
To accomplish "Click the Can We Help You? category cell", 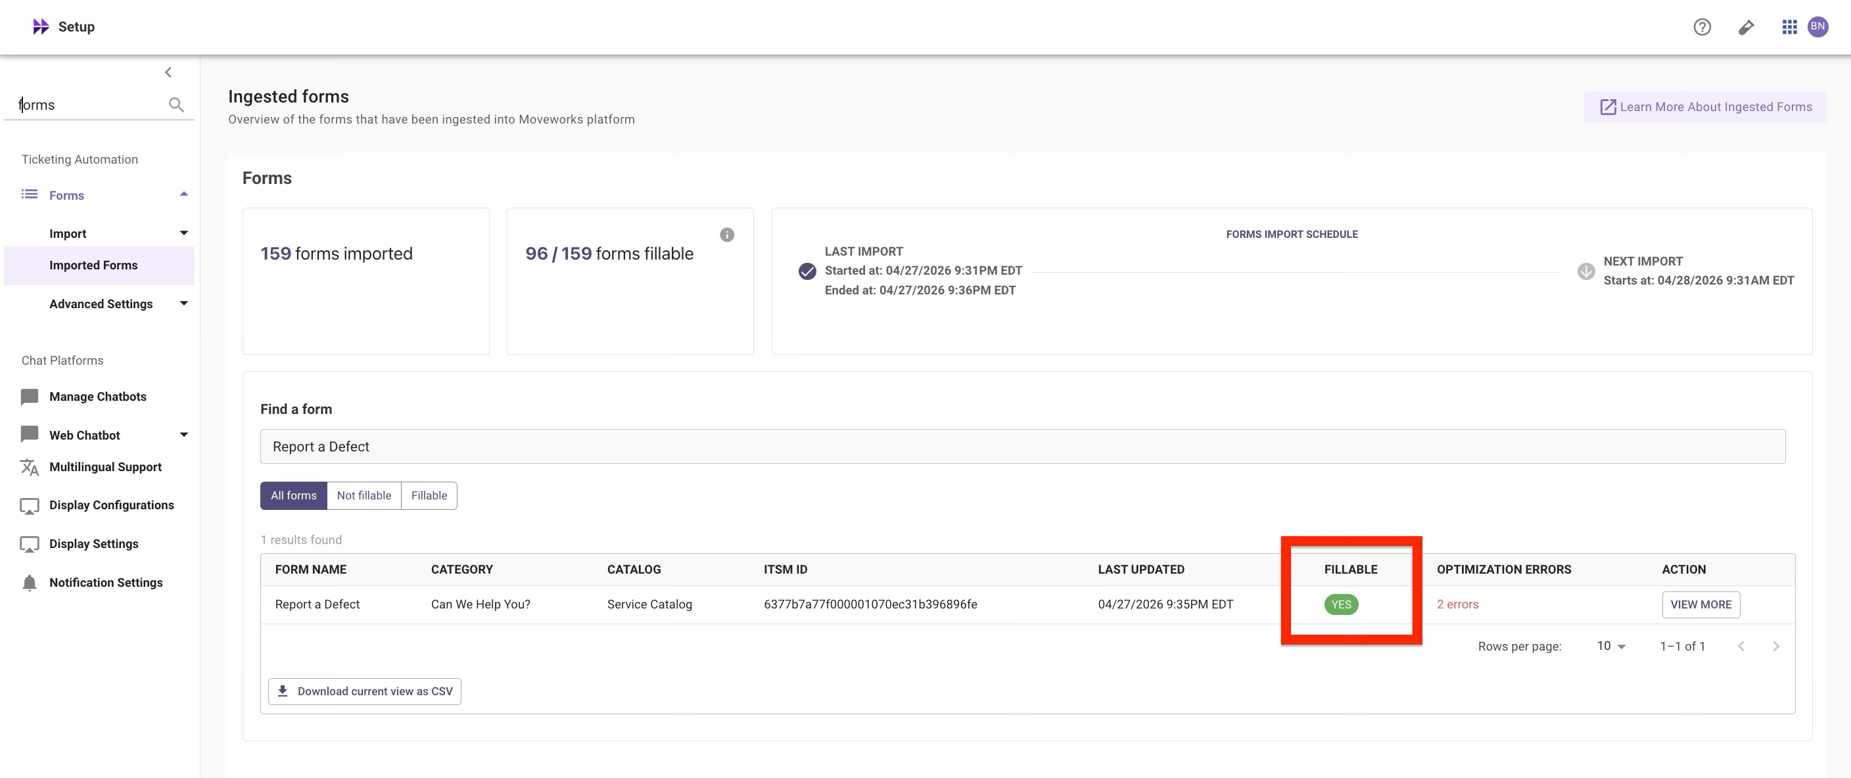I will [480, 605].
